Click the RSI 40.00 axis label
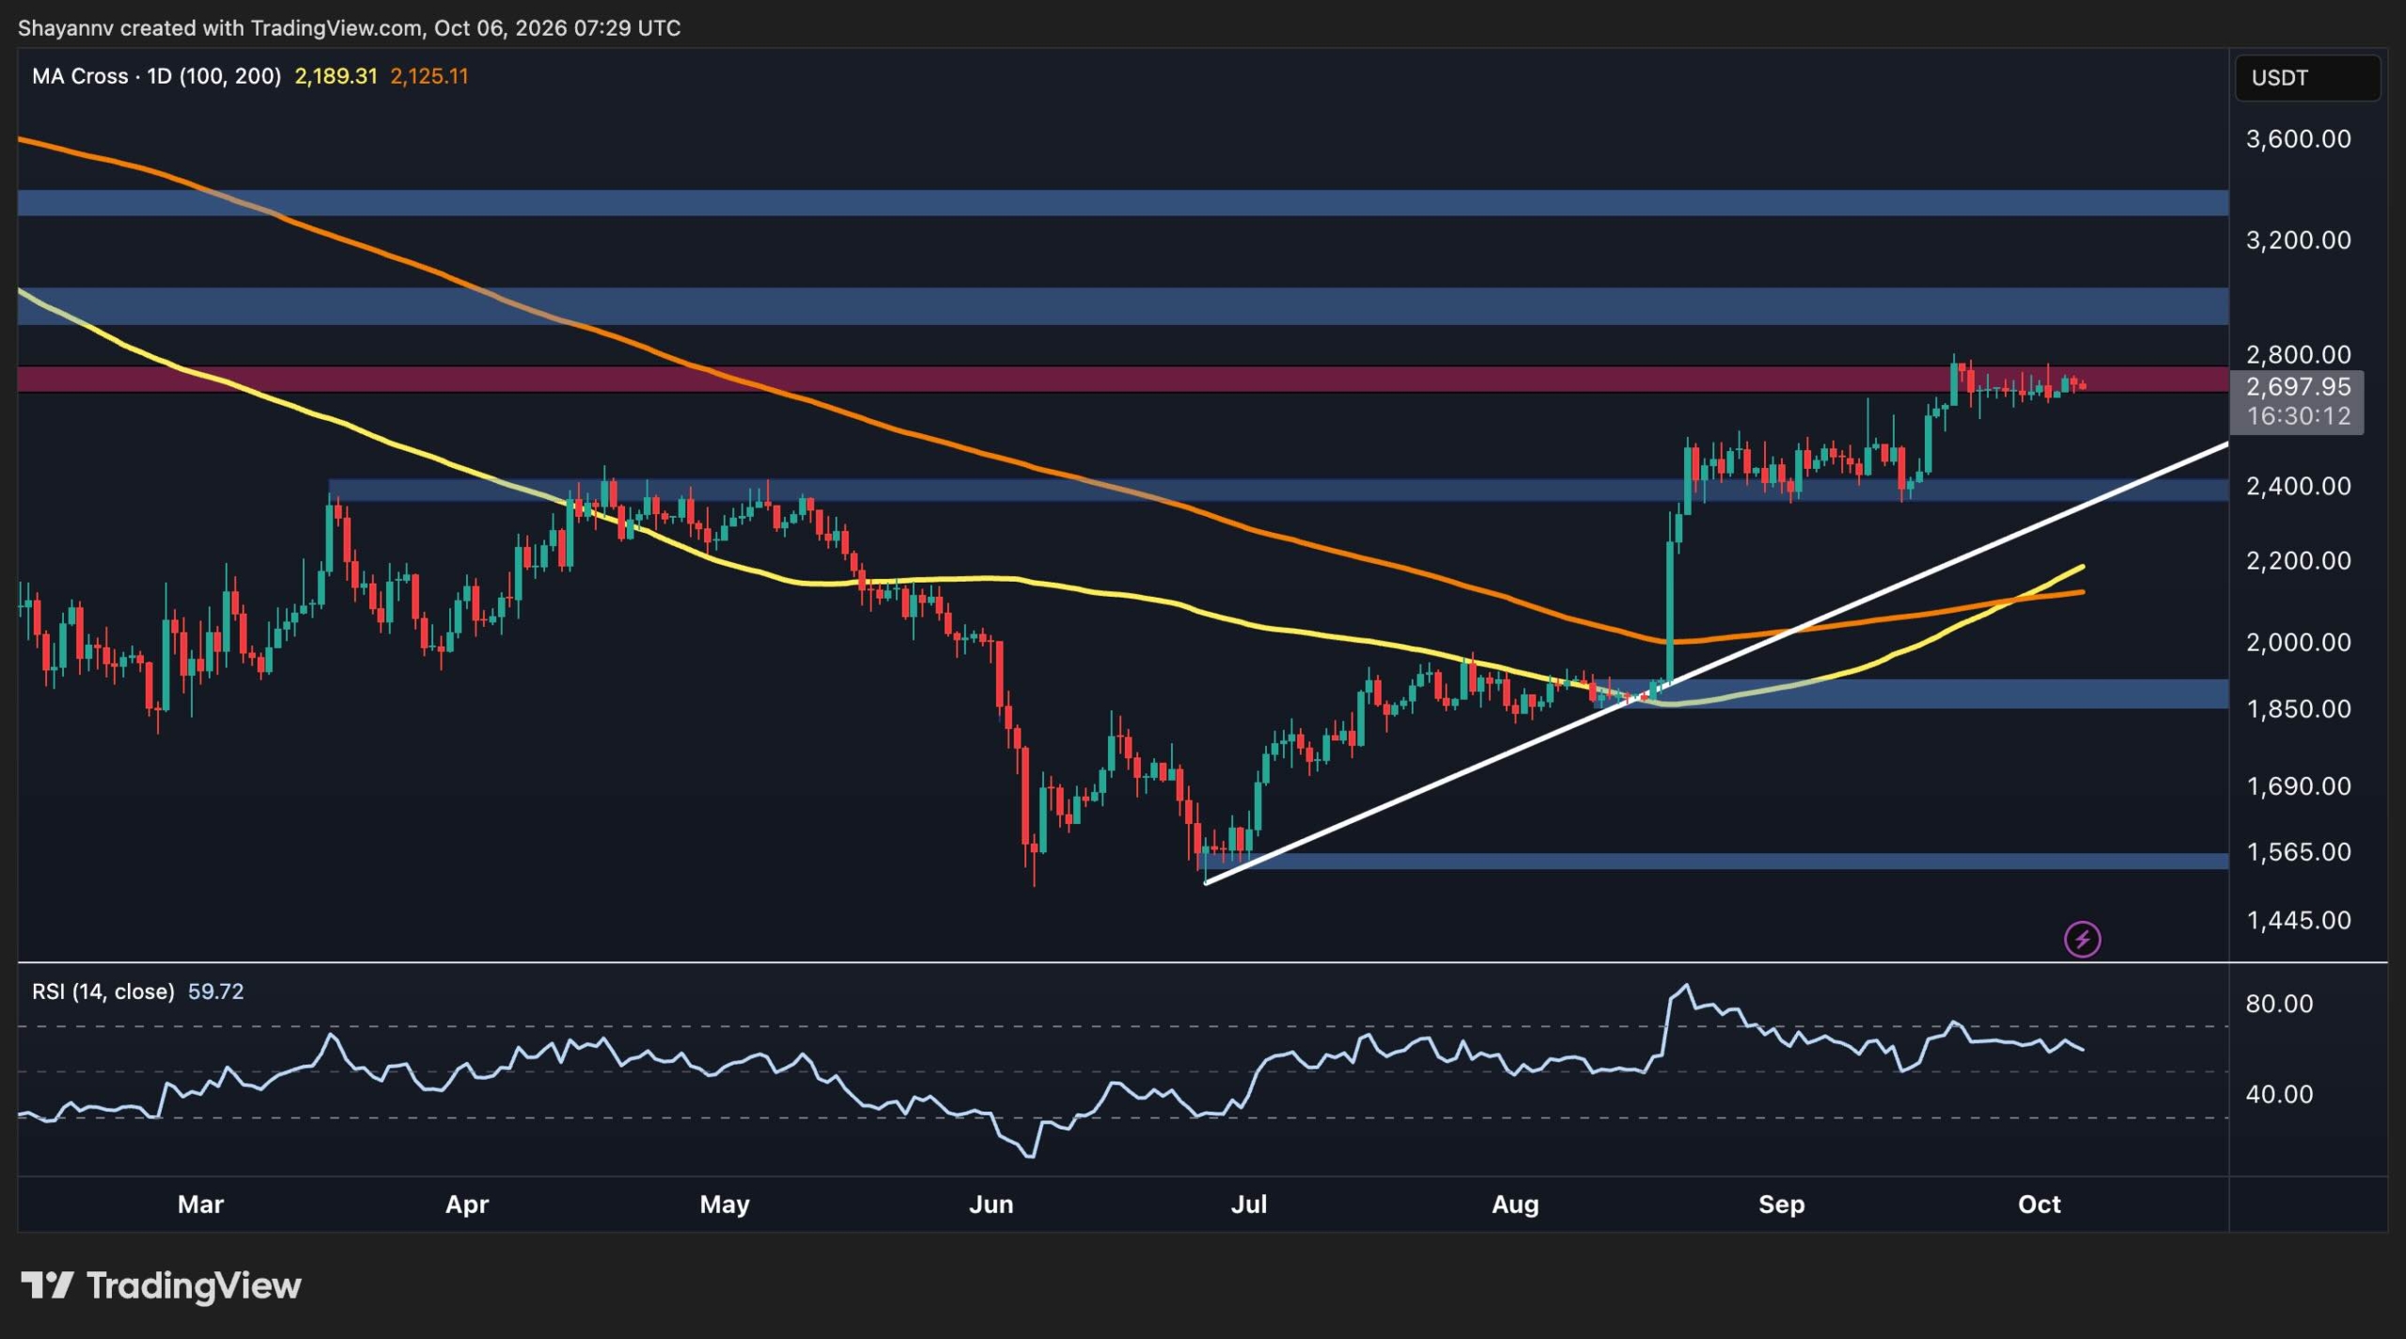 [x=2279, y=1094]
